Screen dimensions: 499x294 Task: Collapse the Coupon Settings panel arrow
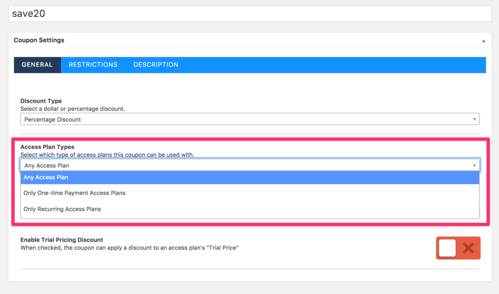(x=483, y=41)
